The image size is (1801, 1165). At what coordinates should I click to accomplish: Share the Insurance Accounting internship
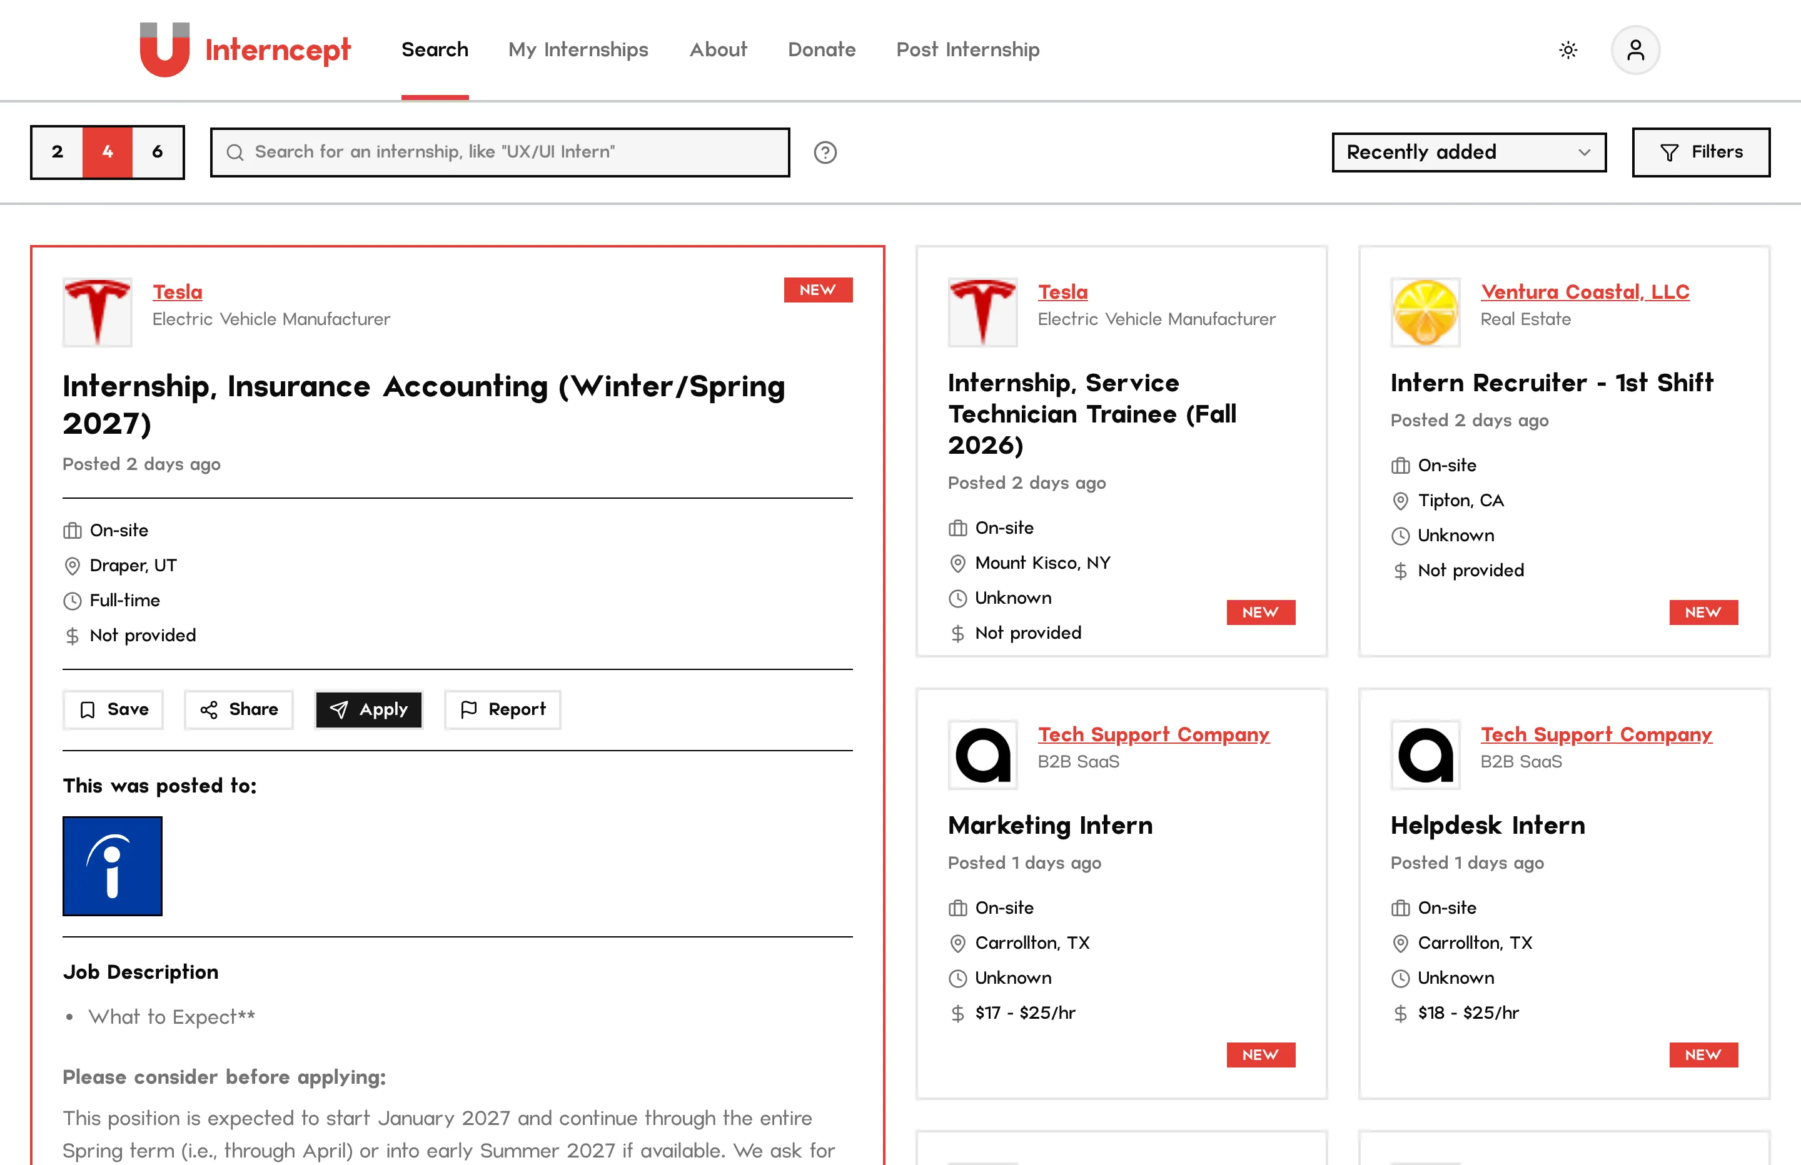coord(238,709)
